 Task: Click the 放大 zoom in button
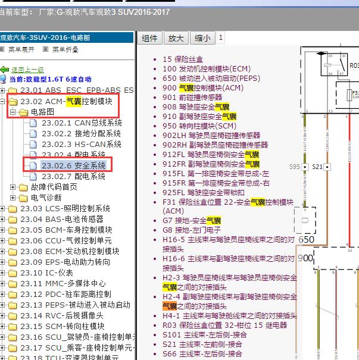pos(176,38)
